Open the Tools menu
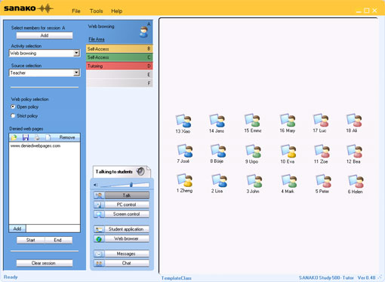Screen dimensions: 385x282 (97, 11)
